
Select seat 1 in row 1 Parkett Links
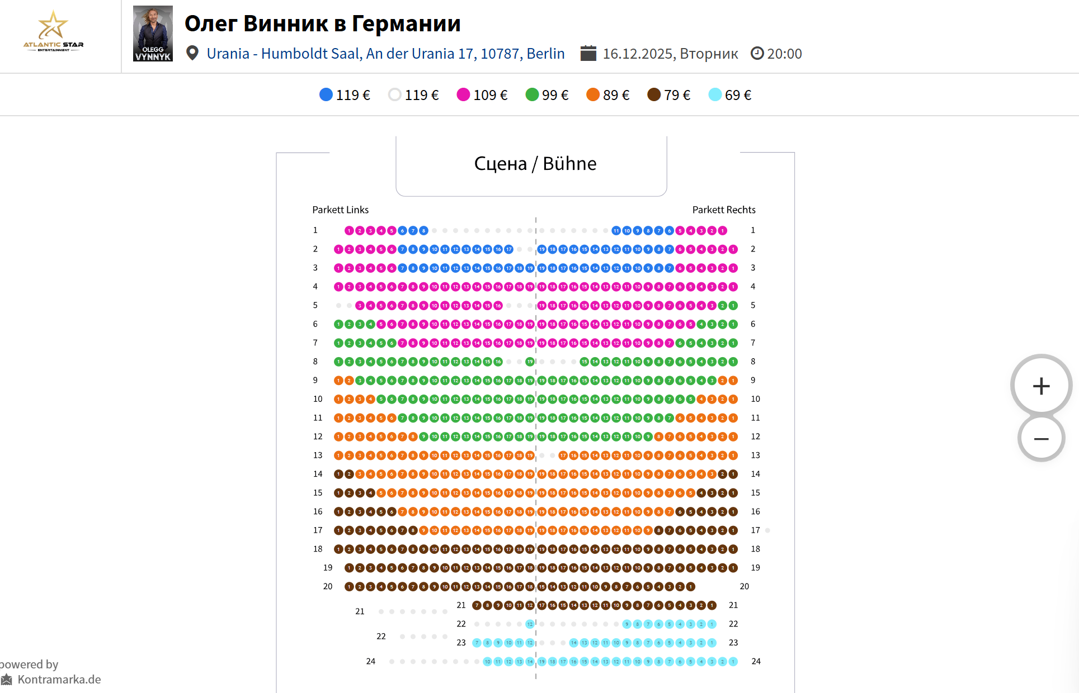pyautogui.click(x=349, y=230)
